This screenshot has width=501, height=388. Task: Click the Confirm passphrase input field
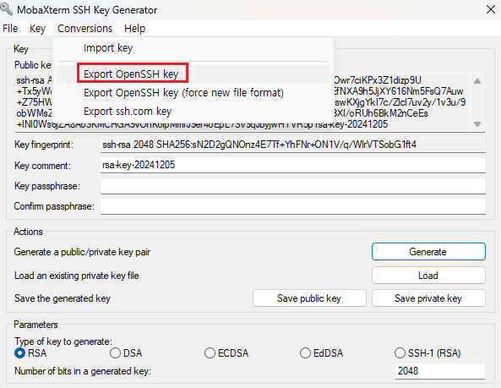pos(293,206)
